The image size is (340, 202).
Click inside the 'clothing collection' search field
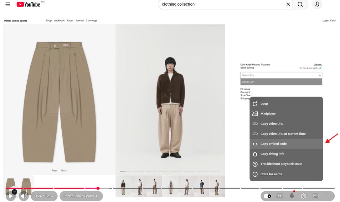[222, 4]
